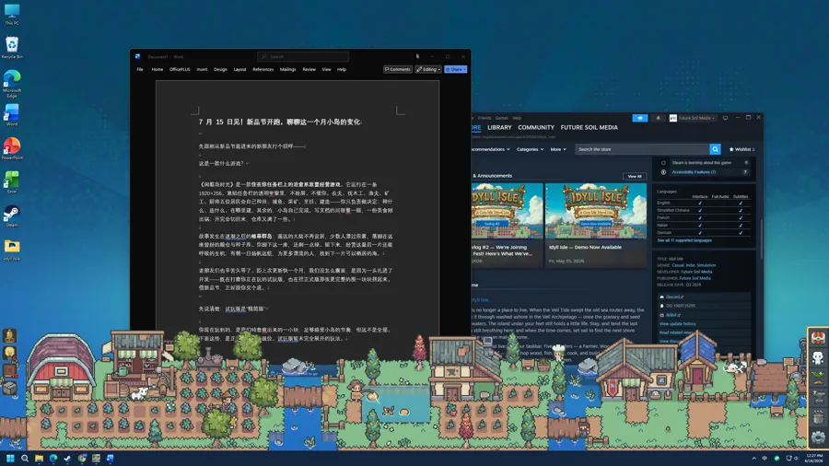Open the Steam Wishlist link

[x=741, y=149]
